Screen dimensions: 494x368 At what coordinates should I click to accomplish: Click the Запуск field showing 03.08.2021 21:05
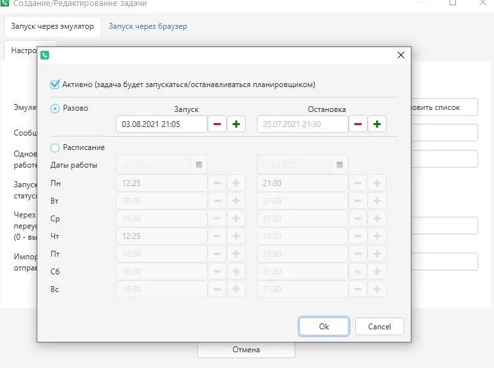162,124
